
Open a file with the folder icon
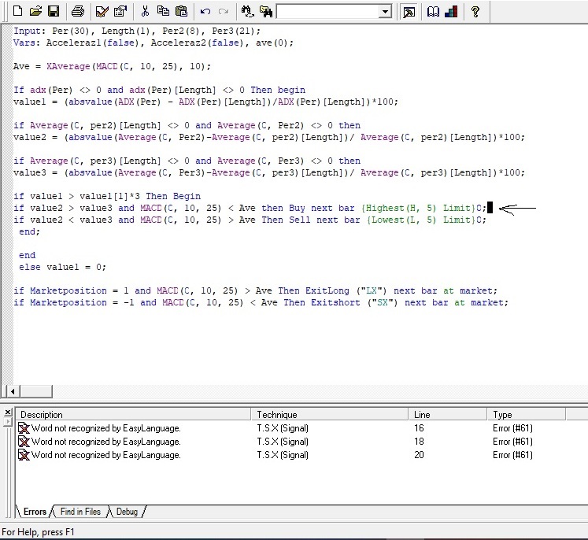tap(35, 11)
